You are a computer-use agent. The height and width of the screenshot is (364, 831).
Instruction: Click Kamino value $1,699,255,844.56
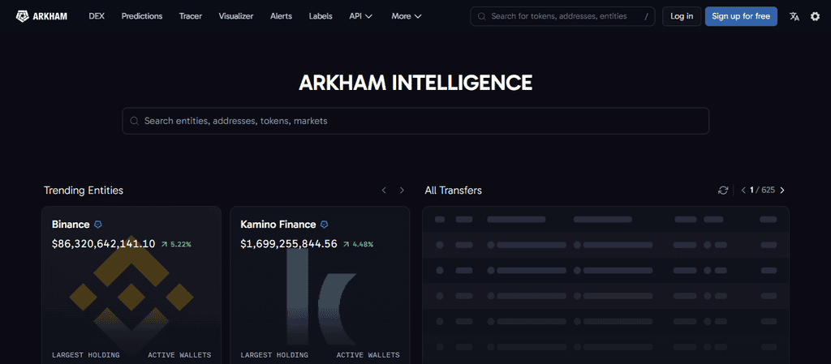288,244
